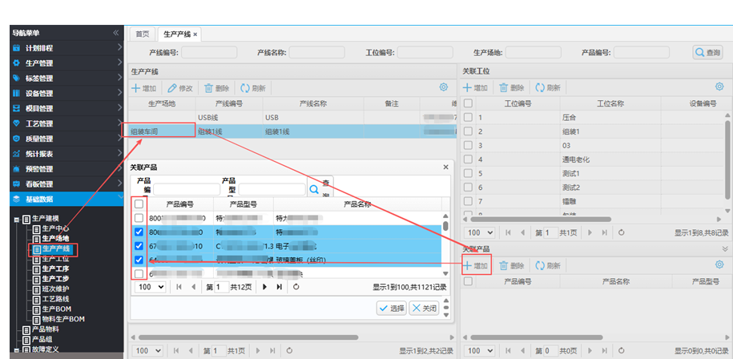Close the 生产产线 tab
Screen dimensions: 733x359
click(x=195, y=34)
